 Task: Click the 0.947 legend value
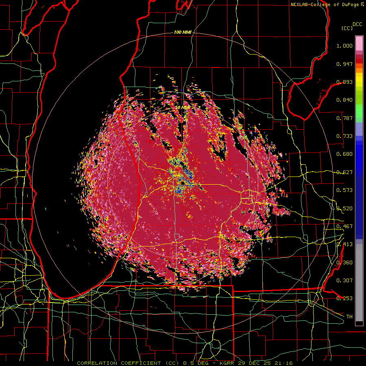[x=344, y=64]
